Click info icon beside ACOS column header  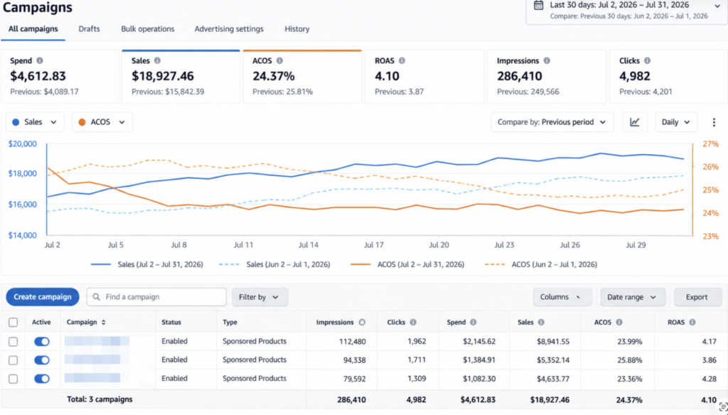click(x=619, y=322)
